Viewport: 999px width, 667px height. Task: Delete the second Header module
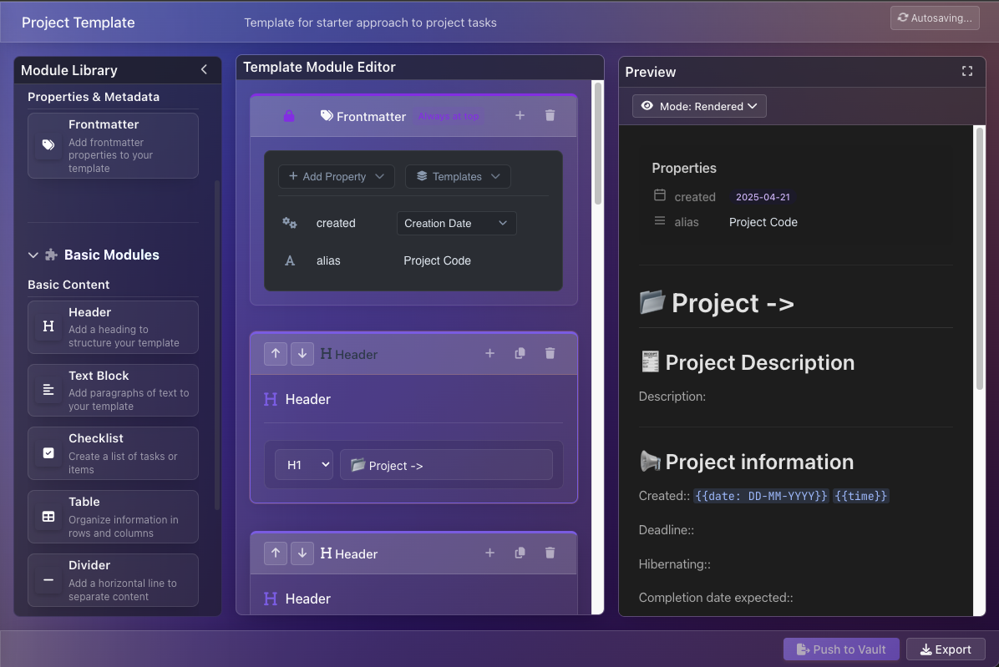pos(550,553)
